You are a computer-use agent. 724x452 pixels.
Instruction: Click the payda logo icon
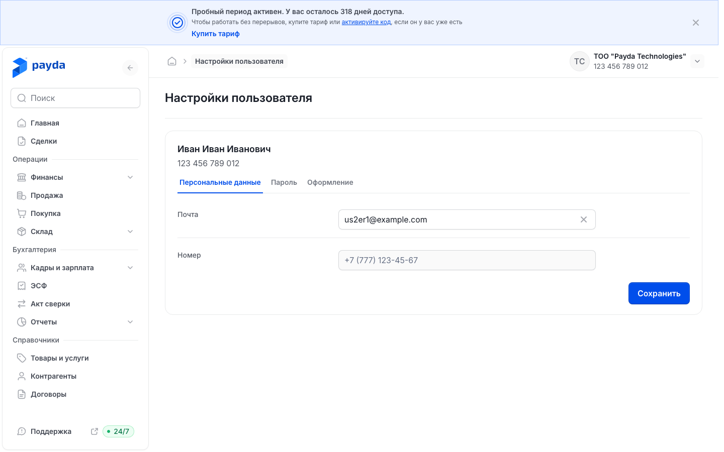click(20, 67)
